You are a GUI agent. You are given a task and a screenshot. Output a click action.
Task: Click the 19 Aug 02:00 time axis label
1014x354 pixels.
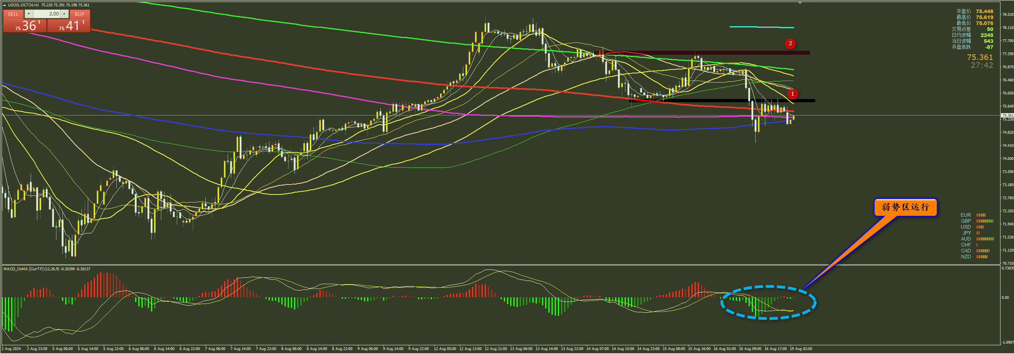click(x=801, y=349)
